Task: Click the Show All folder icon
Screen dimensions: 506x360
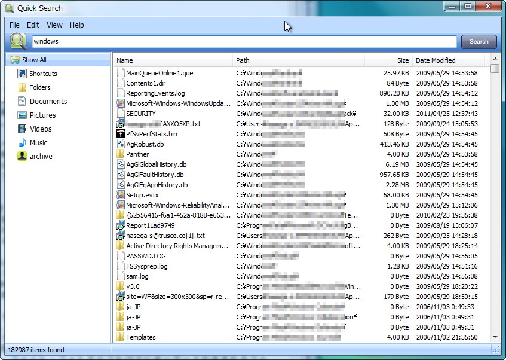Action: (x=14, y=60)
